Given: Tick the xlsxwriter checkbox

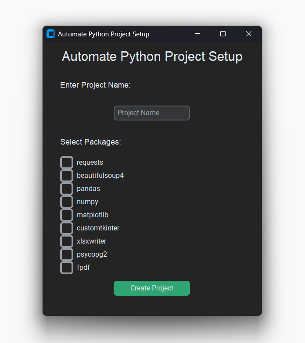Looking at the screenshot, I should [67, 241].
